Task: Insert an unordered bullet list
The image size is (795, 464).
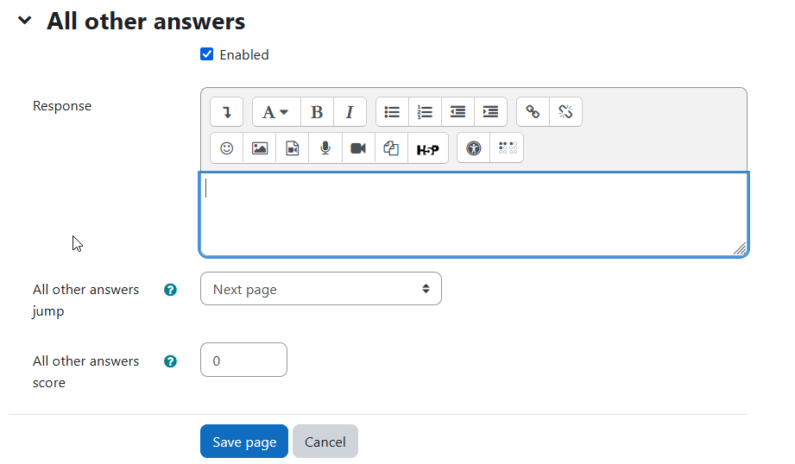Action: click(x=392, y=111)
